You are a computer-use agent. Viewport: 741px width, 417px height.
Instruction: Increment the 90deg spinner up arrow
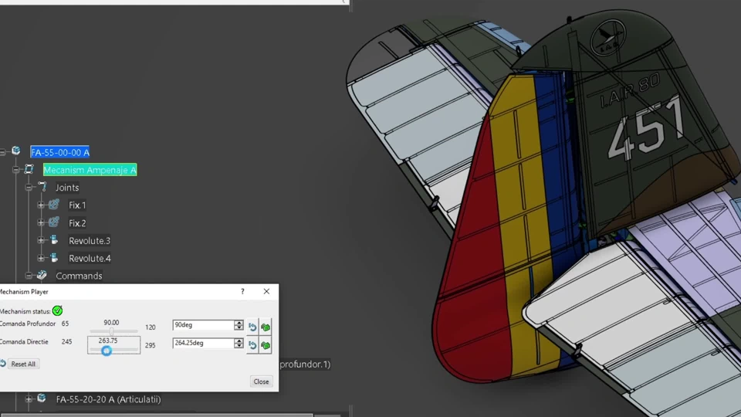coord(239,323)
